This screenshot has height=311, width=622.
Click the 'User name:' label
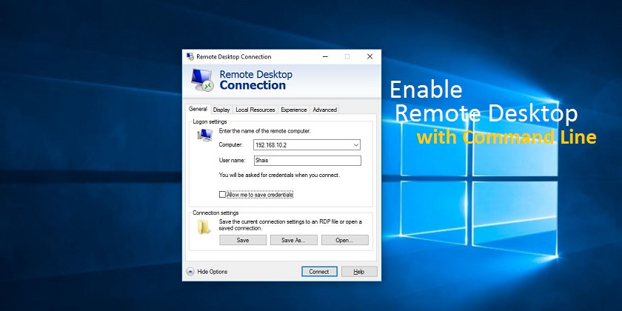[232, 160]
